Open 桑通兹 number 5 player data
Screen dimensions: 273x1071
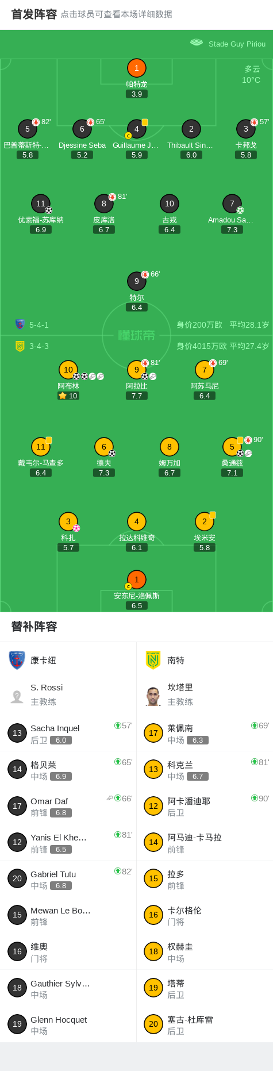(232, 447)
